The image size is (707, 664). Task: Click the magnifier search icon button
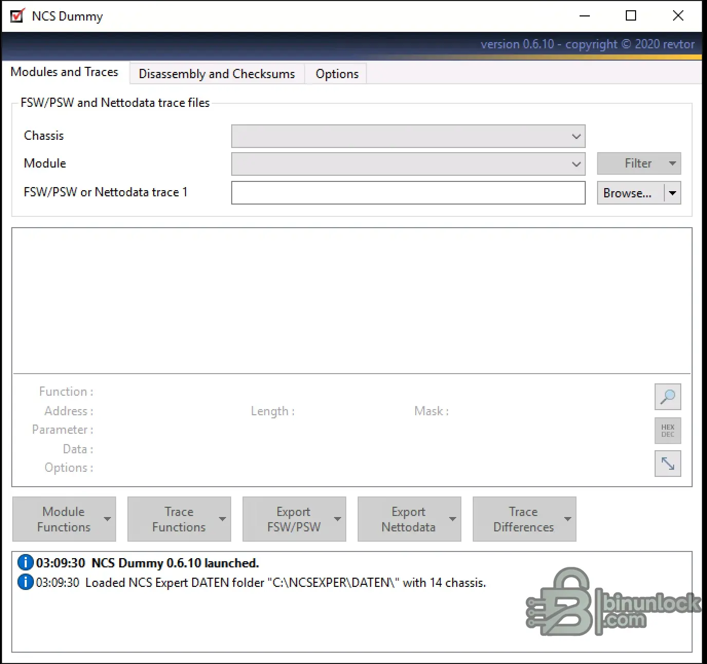click(x=667, y=397)
